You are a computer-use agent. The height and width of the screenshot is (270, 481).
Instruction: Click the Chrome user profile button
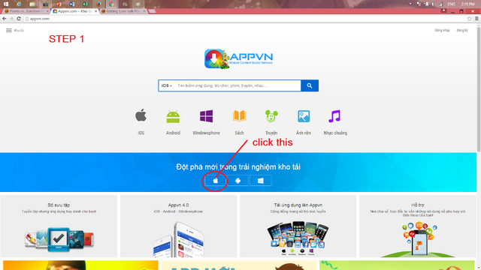point(443,10)
